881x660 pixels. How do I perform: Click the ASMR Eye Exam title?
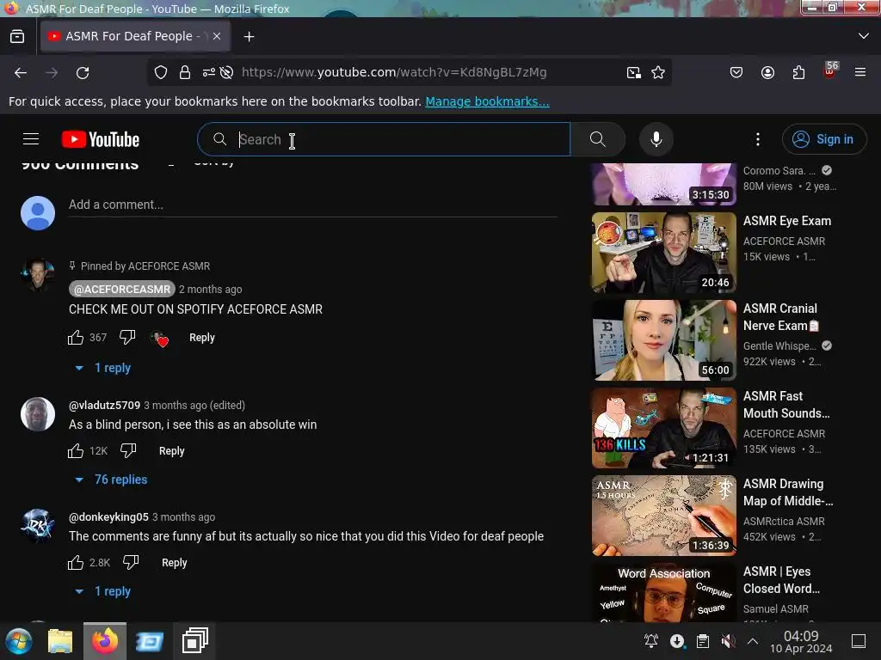tap(786, 221)
